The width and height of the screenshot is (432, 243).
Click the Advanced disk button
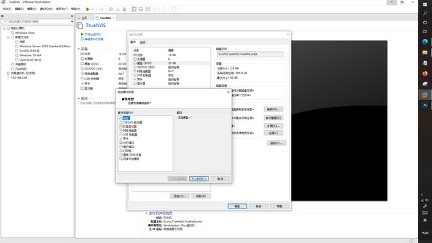click(x=276, y=143)
